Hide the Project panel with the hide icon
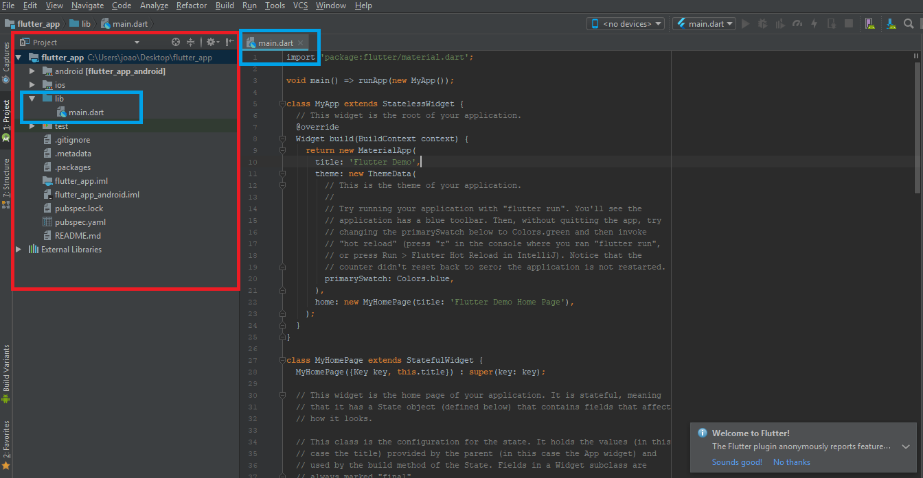The image size is (923, 478). point(229,42)
